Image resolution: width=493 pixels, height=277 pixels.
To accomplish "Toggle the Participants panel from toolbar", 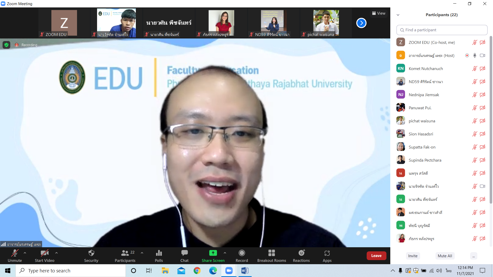I will tap(125, 256).
